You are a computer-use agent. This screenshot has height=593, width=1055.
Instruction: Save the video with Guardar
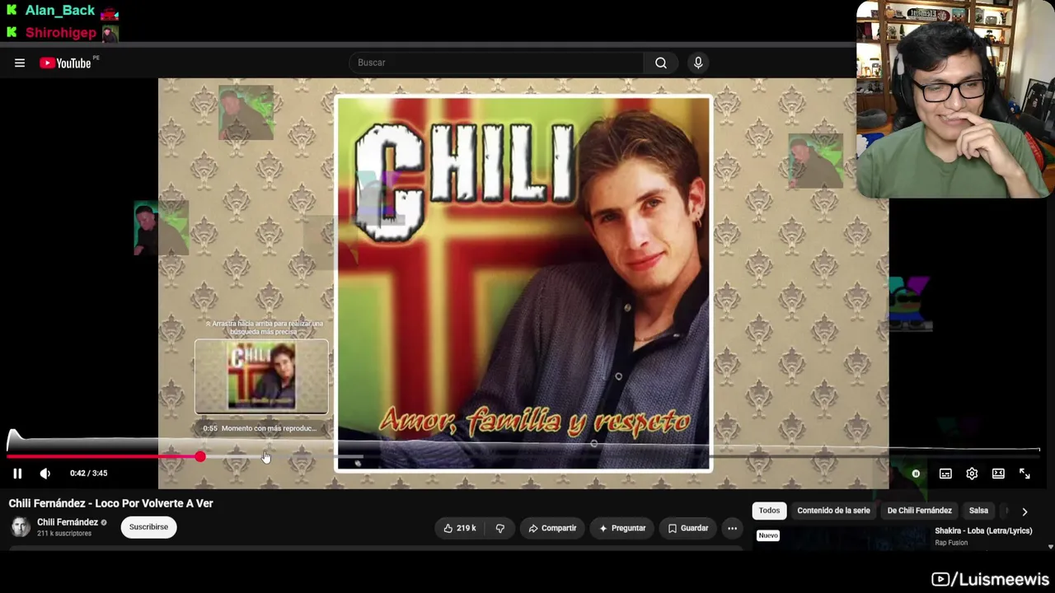[x=687, y=528]
